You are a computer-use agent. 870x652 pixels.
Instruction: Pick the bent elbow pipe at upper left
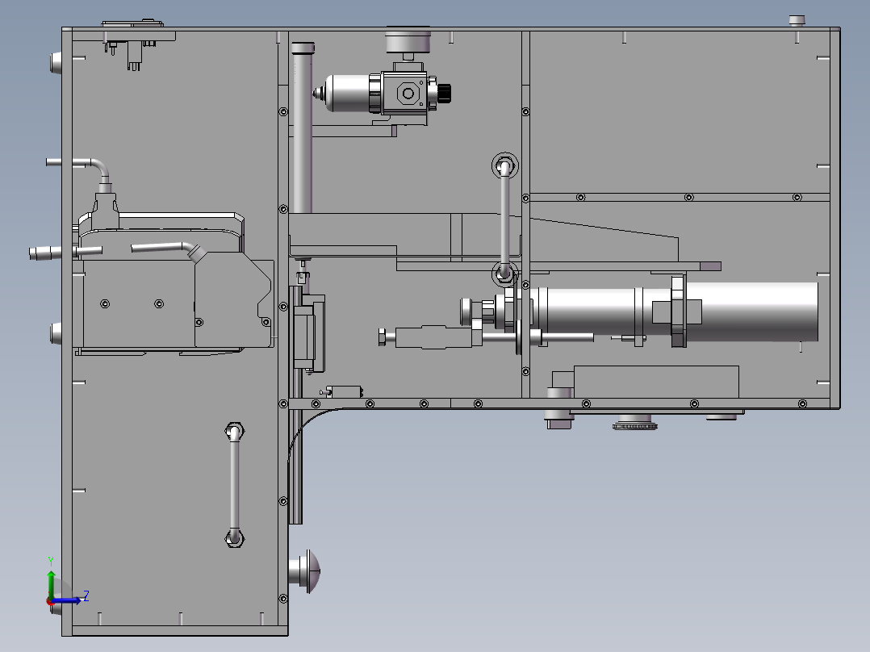point(79,171)
